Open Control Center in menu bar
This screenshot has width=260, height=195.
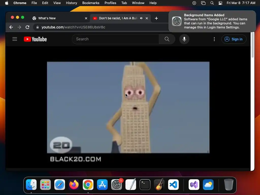(220, 3)
